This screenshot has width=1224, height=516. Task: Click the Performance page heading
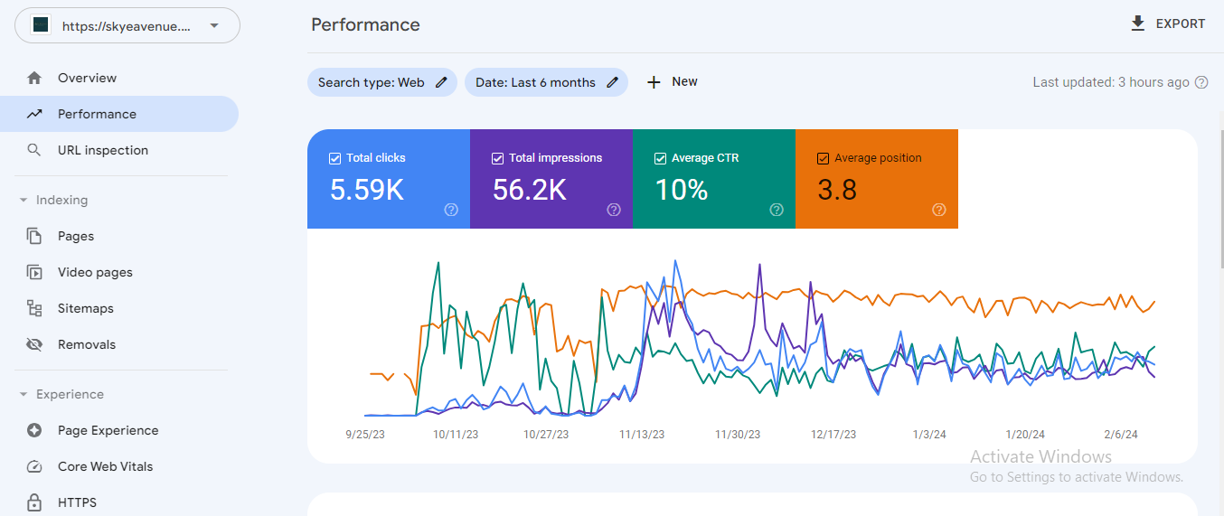pos(365,24)
